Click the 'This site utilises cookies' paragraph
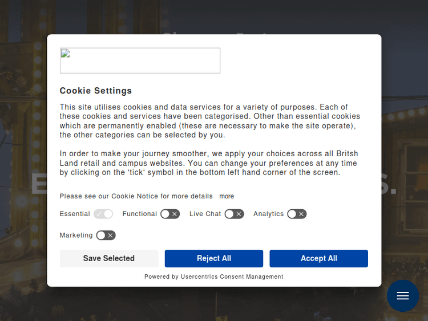428x321 pixels. [209, 121]
